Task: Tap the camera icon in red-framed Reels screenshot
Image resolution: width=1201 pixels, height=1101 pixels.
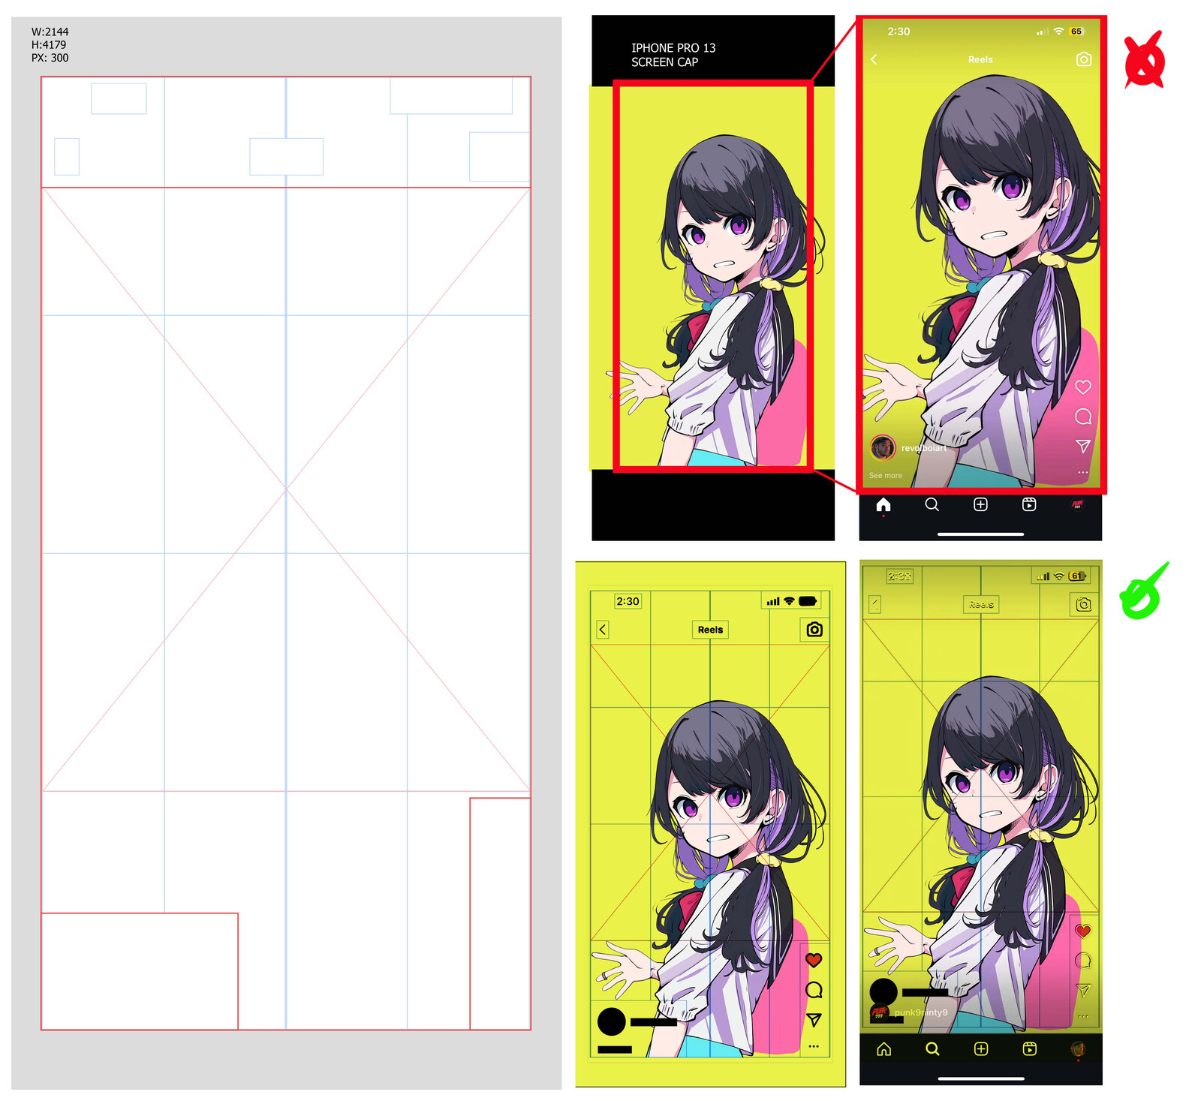Action: point(1083,59)
